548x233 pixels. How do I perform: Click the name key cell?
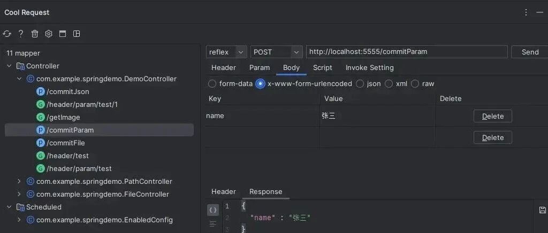coord(262,116)
